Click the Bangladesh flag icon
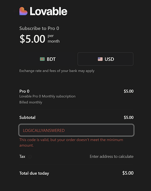151x191 pixels. [x=42, y=59]
